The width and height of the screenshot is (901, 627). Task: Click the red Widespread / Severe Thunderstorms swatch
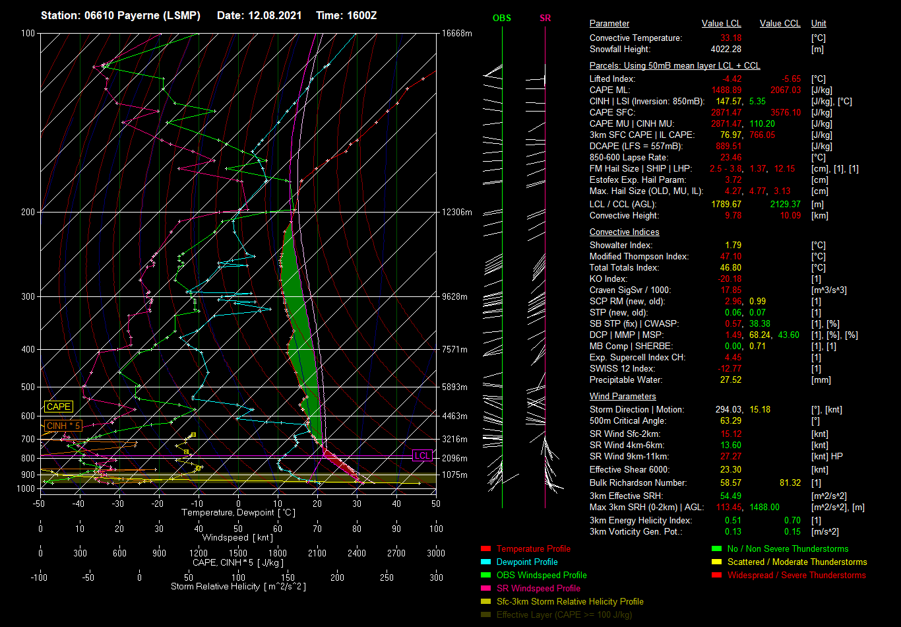click(x=717, y=576)
